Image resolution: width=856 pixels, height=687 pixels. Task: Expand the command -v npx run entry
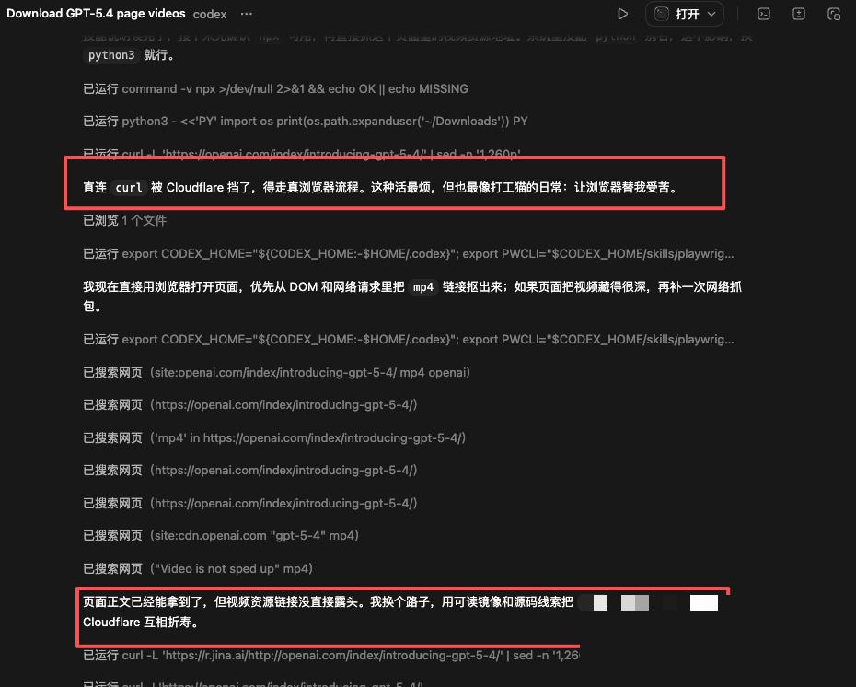[275, 88]
